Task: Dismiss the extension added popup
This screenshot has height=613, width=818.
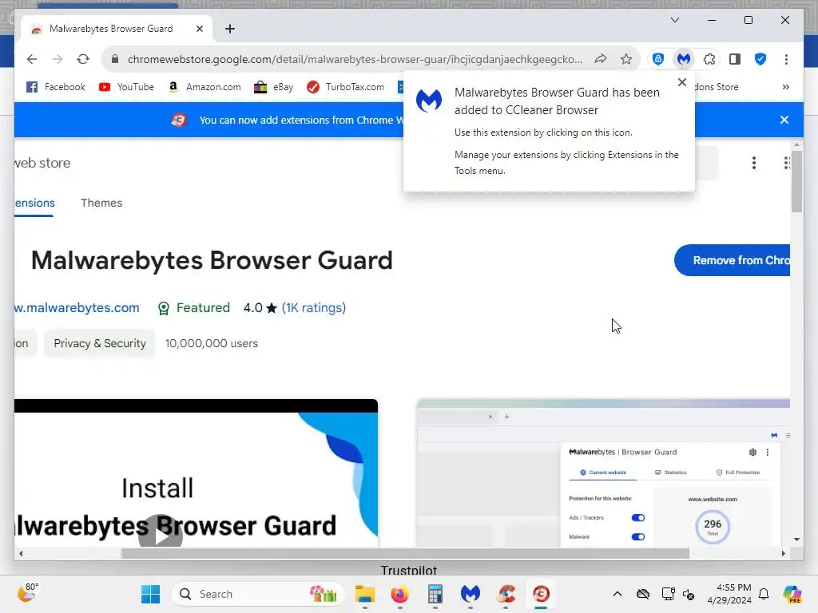Action: (x=682, y=82)
